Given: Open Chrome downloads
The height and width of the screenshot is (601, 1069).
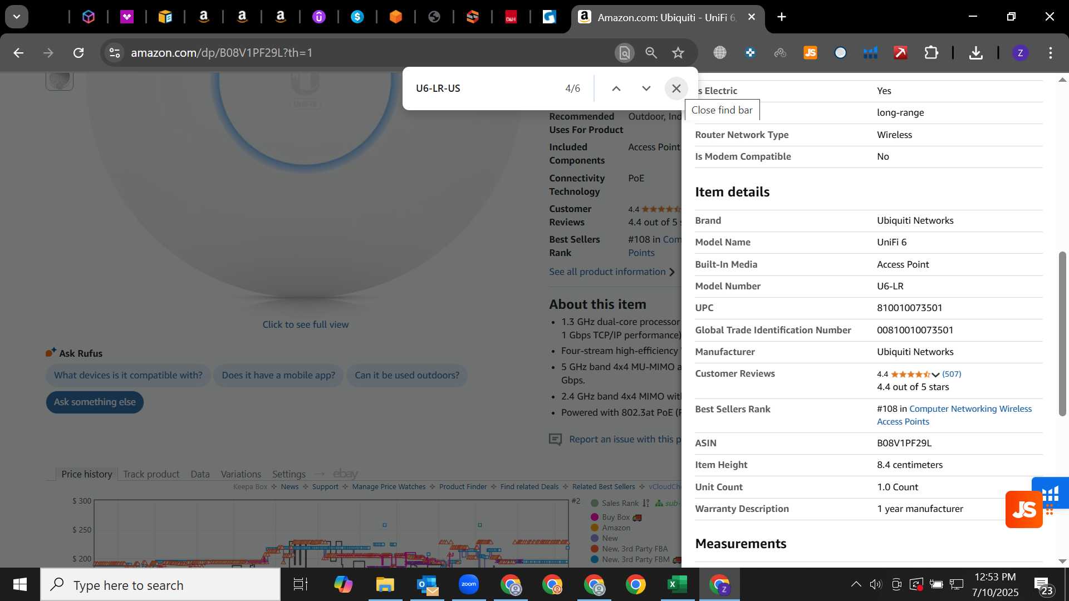Looking at the screenshot, I should point(975,53).
